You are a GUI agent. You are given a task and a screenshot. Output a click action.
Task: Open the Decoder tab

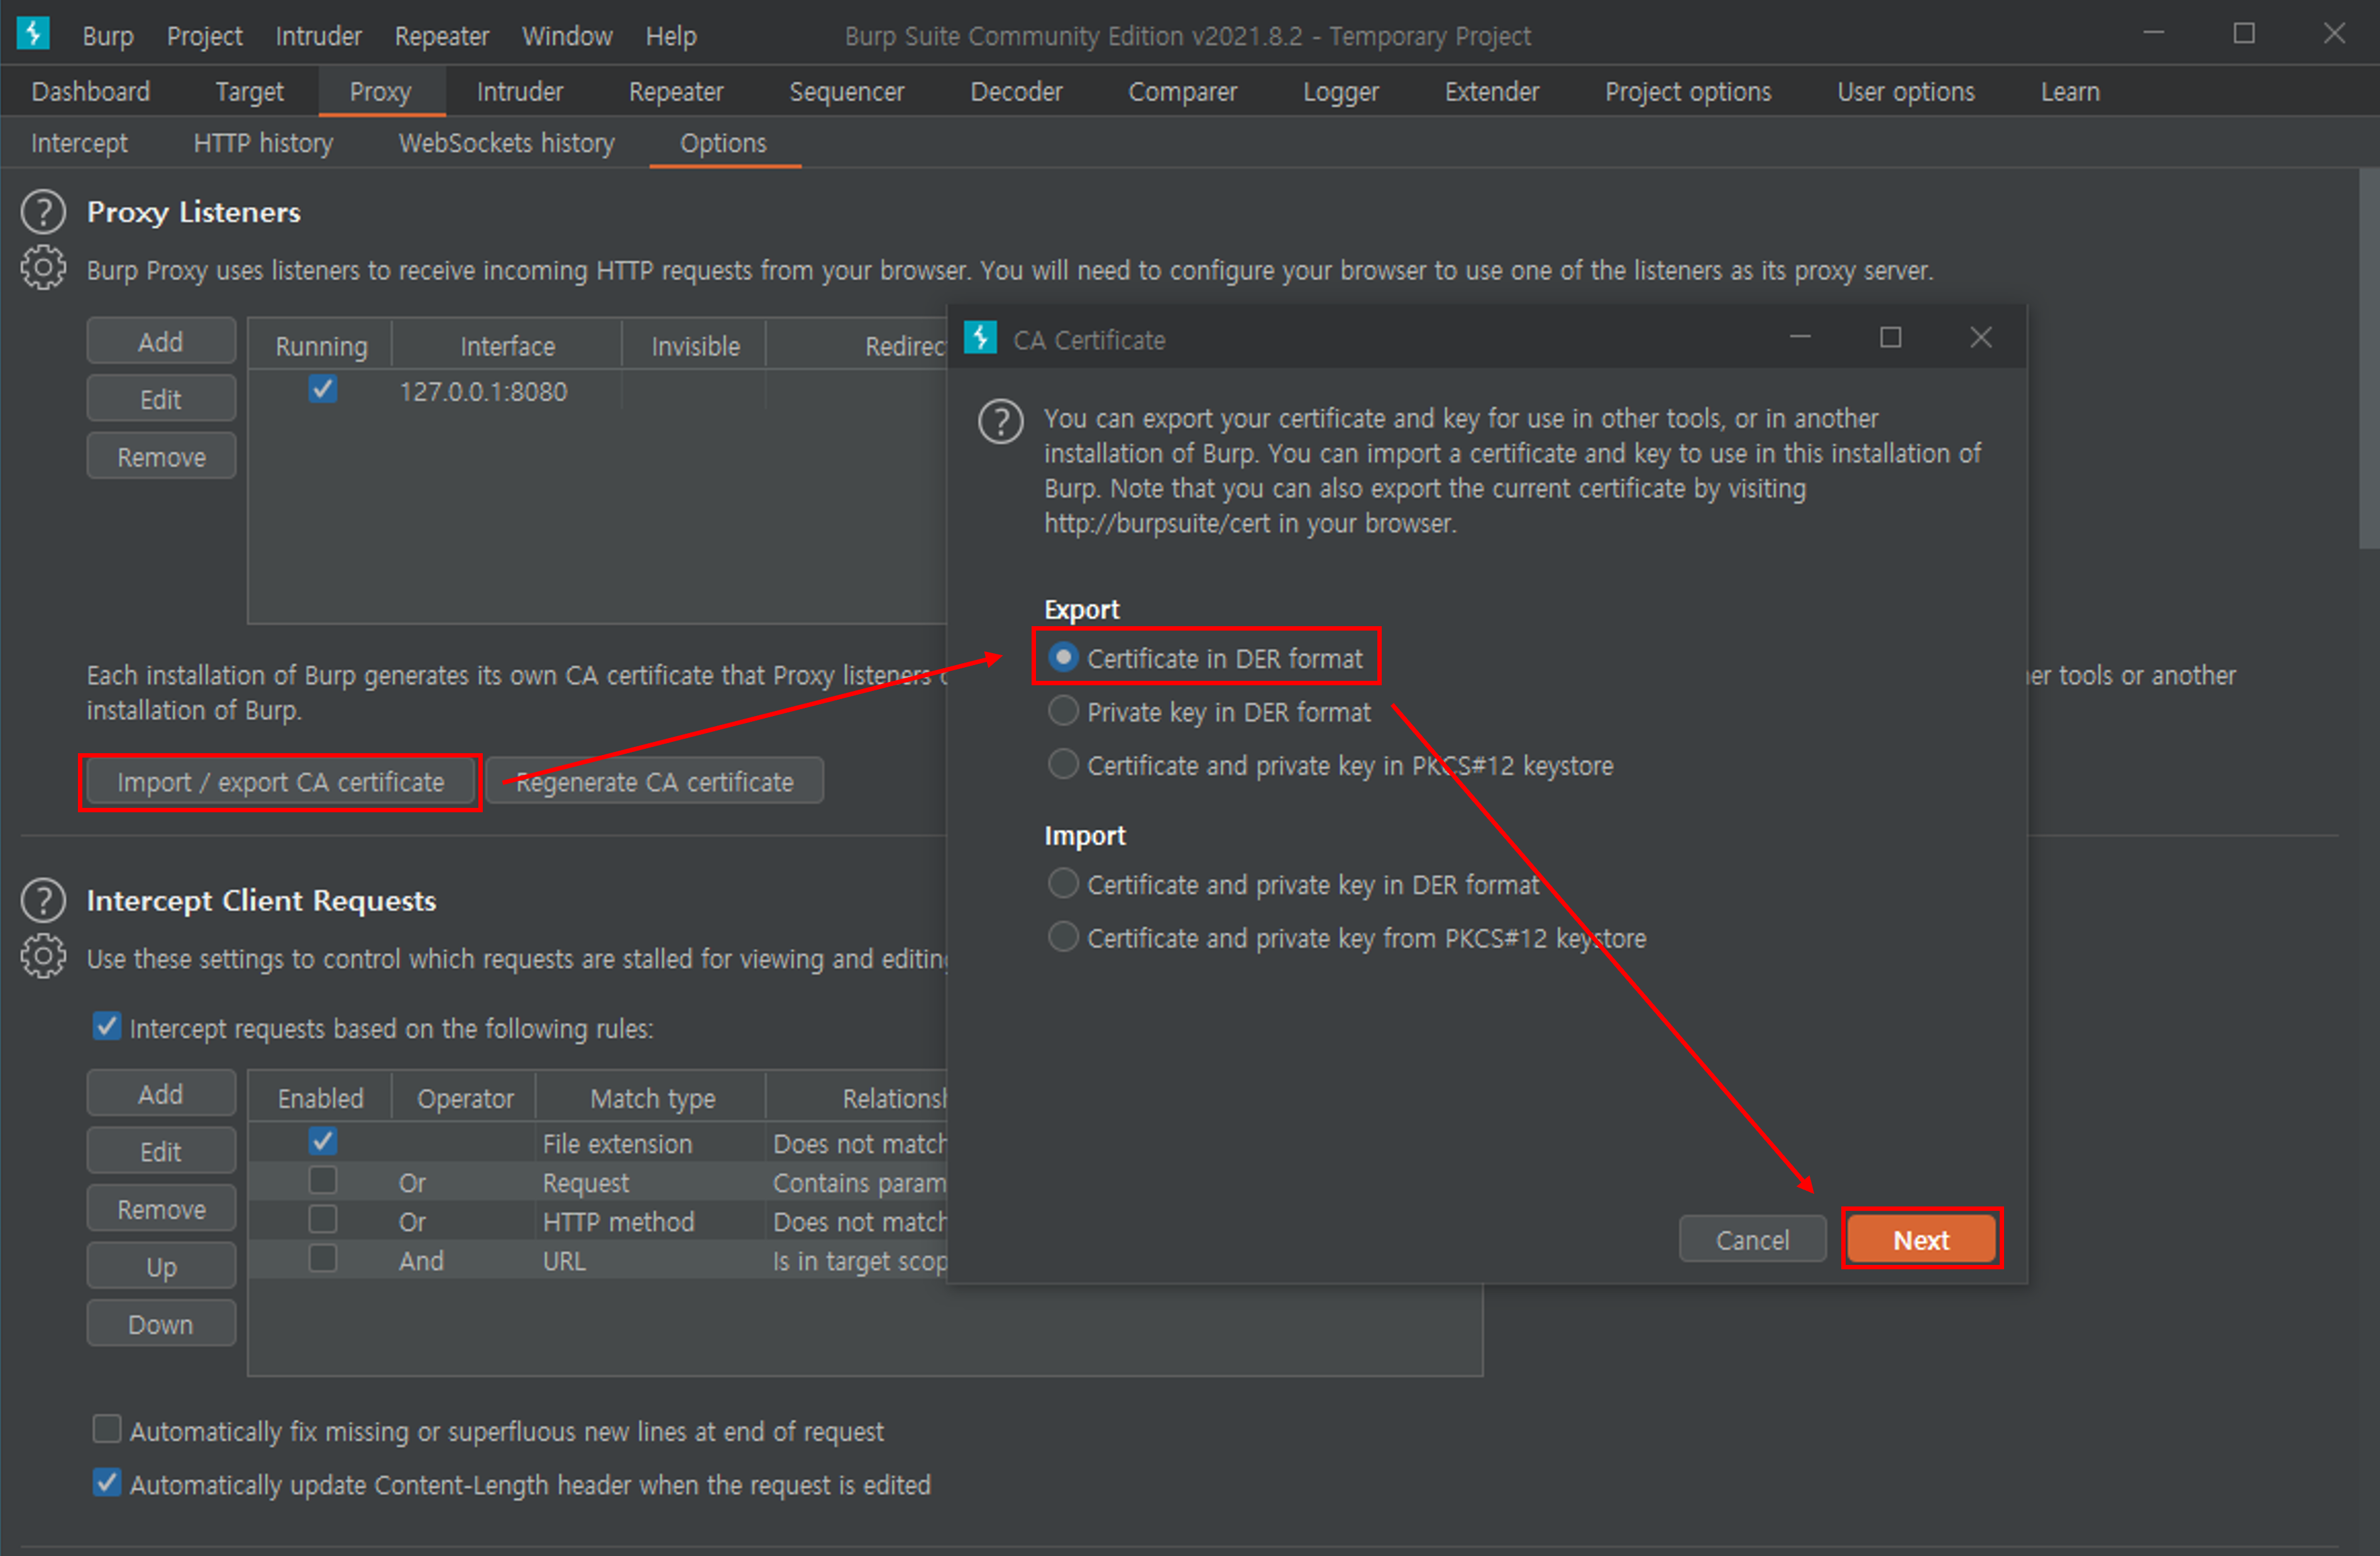[1016, 92]
